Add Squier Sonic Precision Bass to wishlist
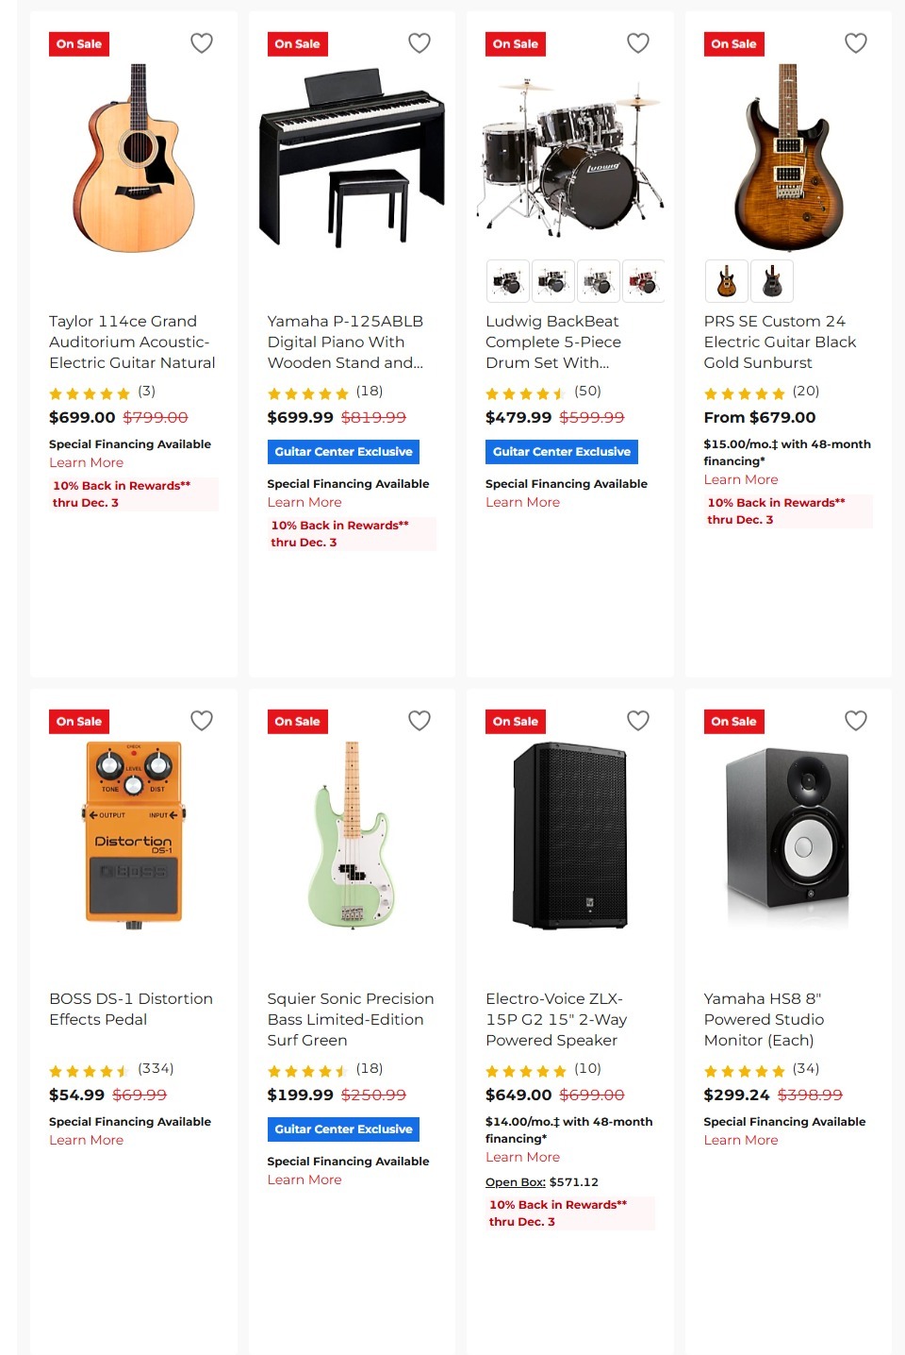This screenshot has height=1355, width=905. 420,720
